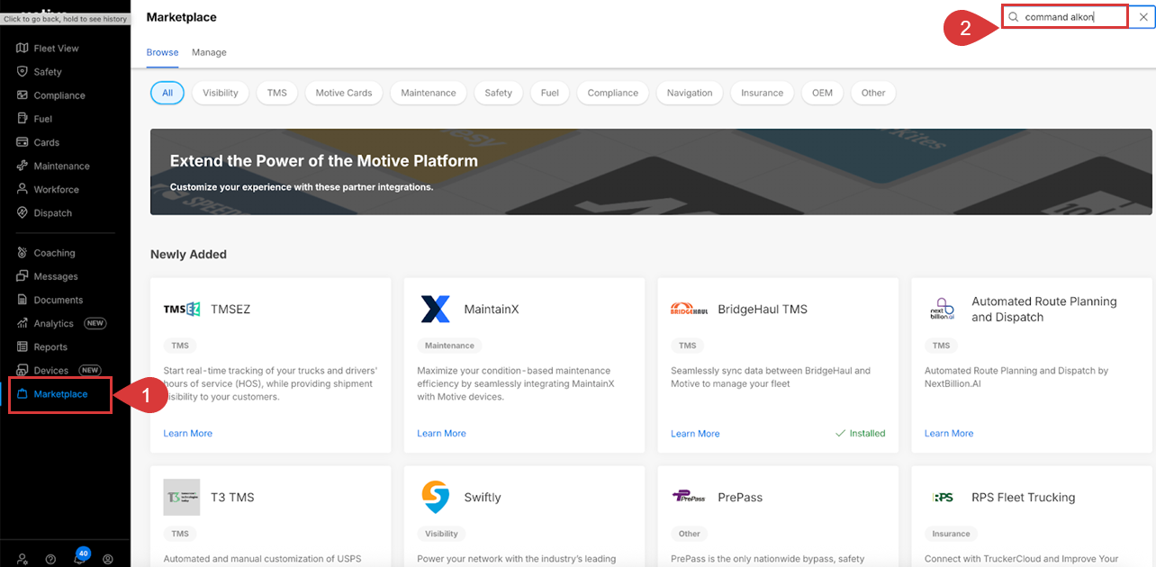Viewport: 1156px width, 567px height.
Task: Open the user profile icon at sidebar bottom
Action: click(x=108, y=559)
